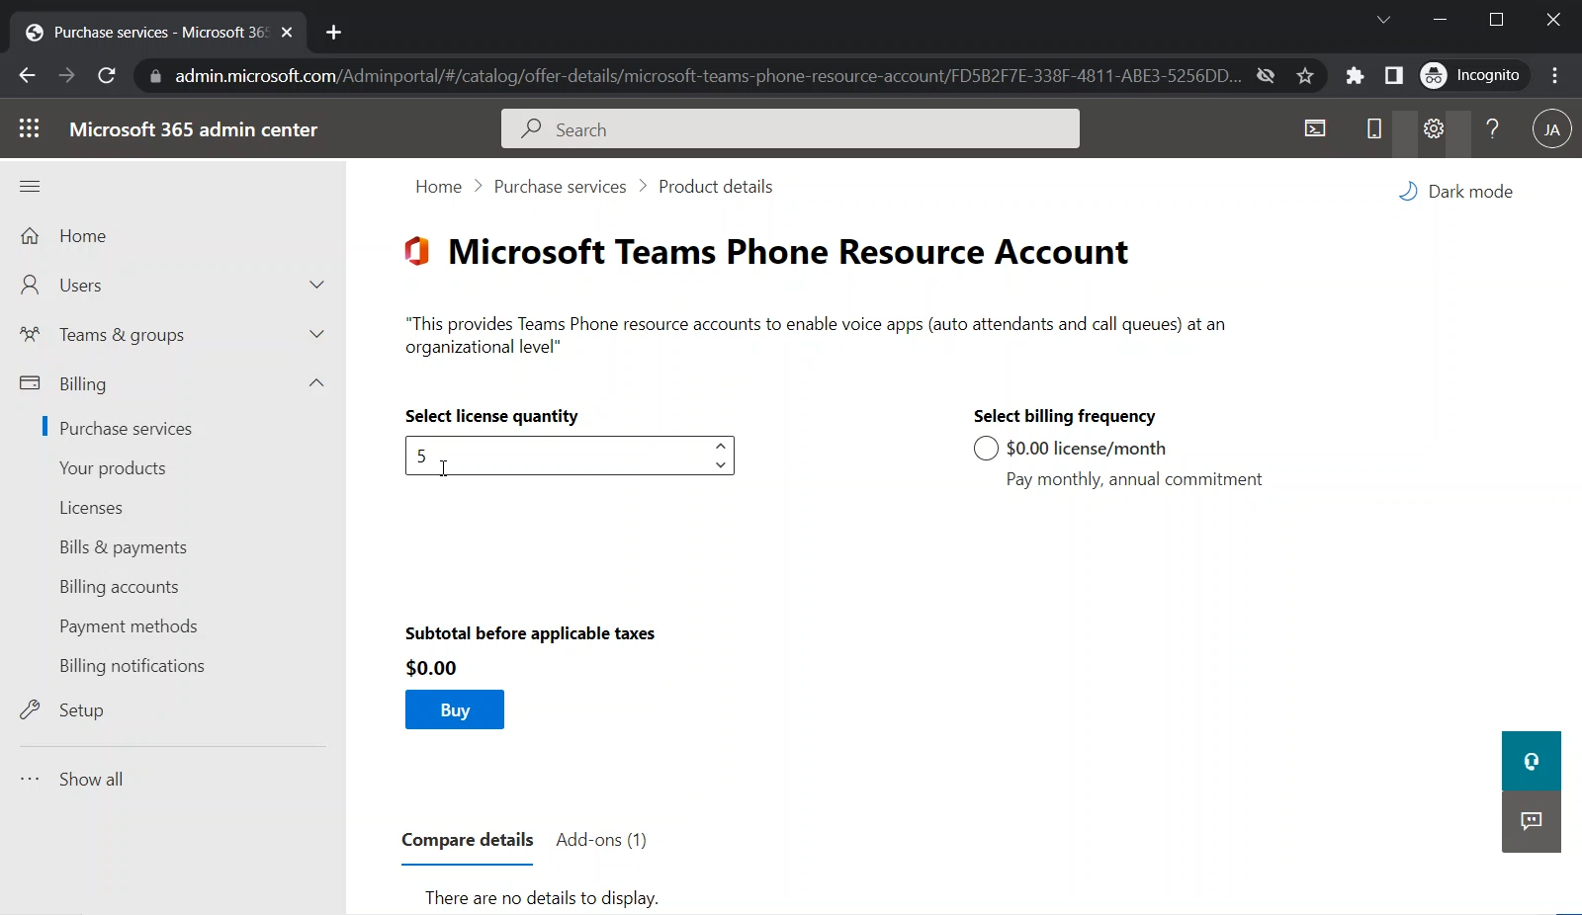Collapse the Billing navigation section
1582x915 pixels.
316,383
